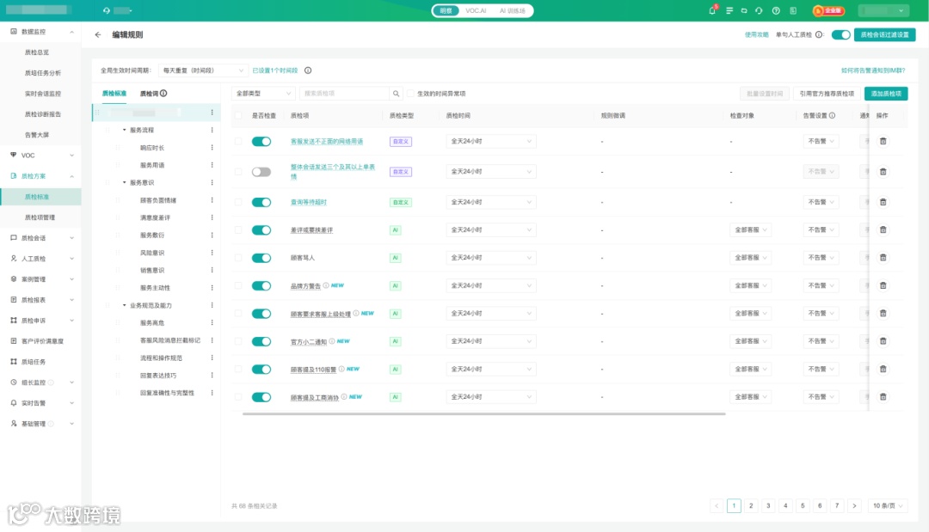Delete the 查询等待超时 row via trash icon

(883, 202)
